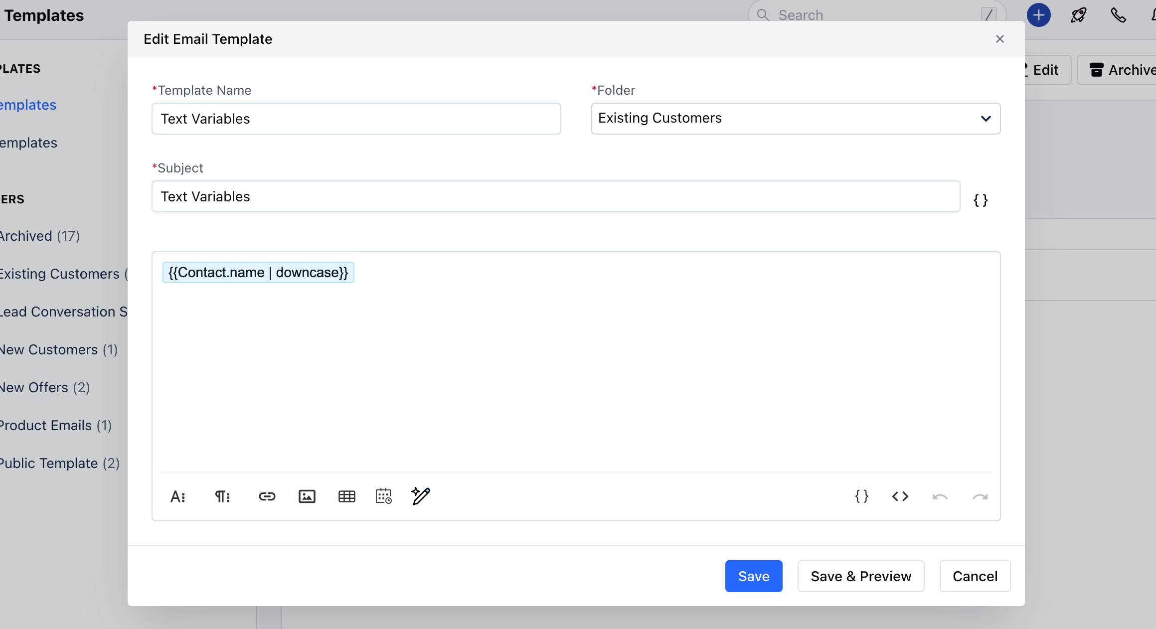Image resolution: width=1156 pixels, height=629 pixels.
Task: Click Save & Preview button
Action: [860, 576]
